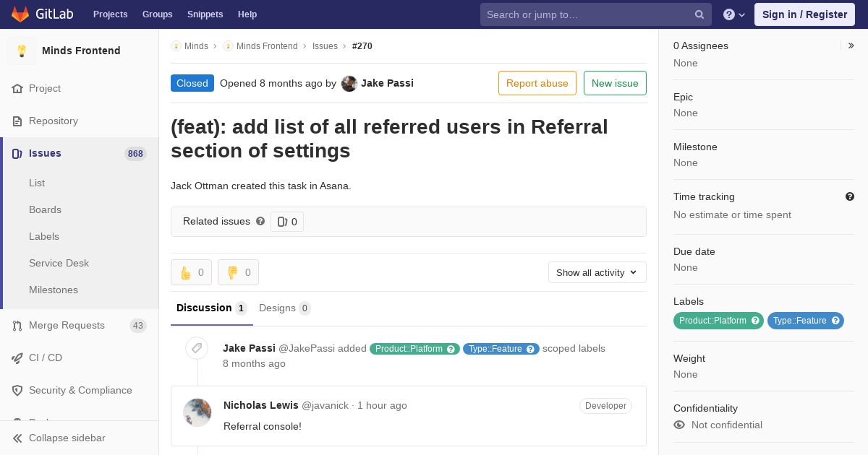
Task: Click the Merge Requests icon
Action: pos(17,325)
